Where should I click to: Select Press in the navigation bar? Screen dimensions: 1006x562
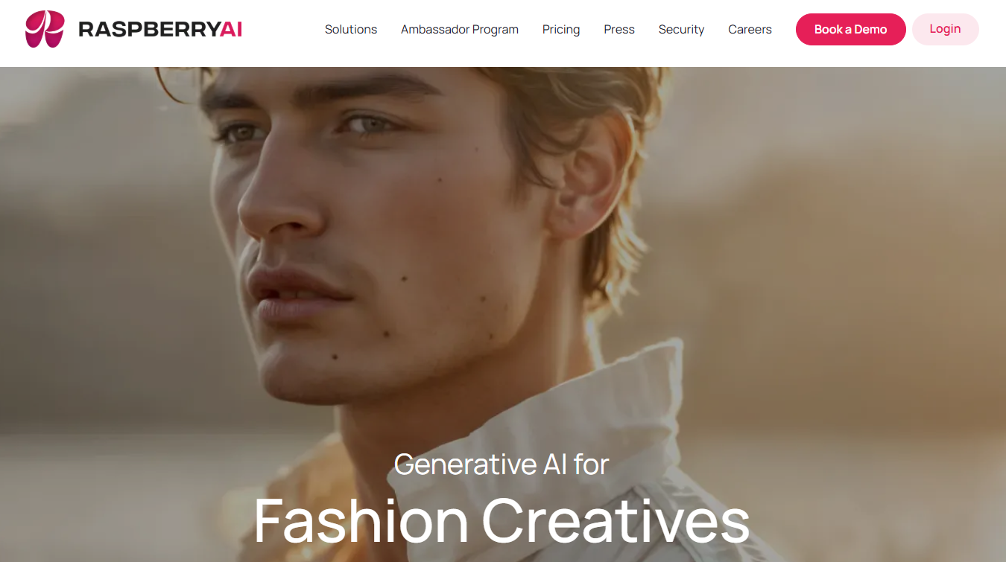point(619,30)
